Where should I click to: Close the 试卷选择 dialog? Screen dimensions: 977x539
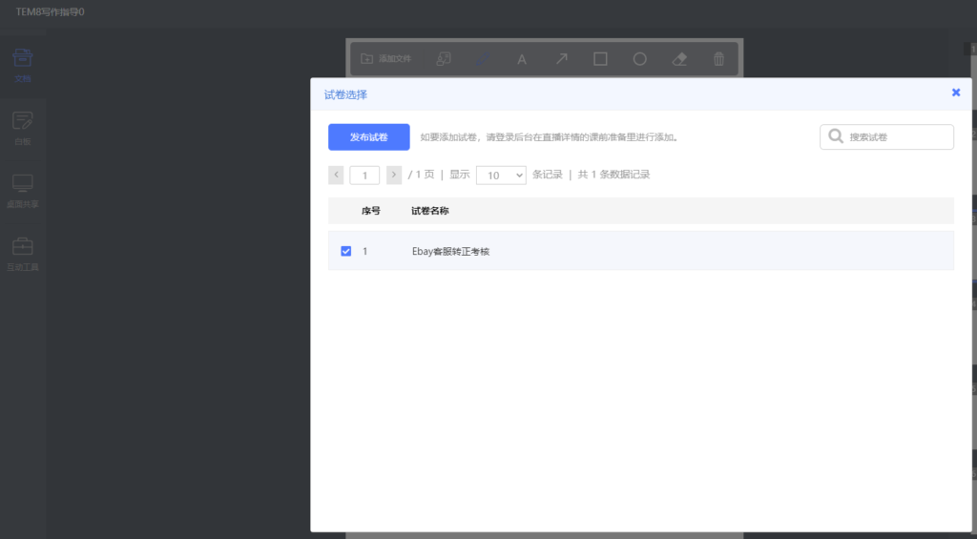point(956,93)
